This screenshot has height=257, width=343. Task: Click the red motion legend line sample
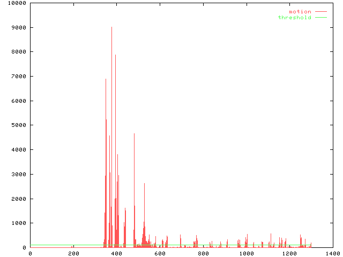click(x=320, y=11)
